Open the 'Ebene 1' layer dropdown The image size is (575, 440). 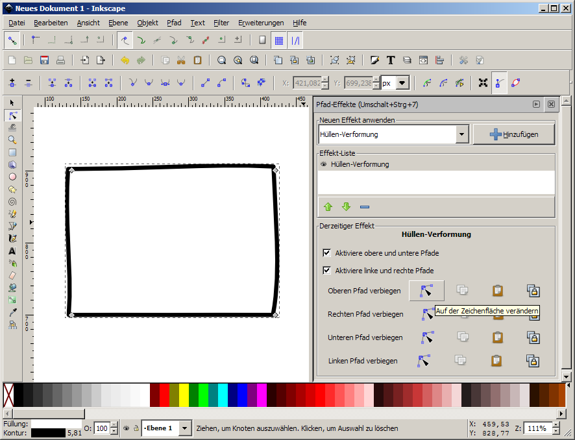pos(185,428)
